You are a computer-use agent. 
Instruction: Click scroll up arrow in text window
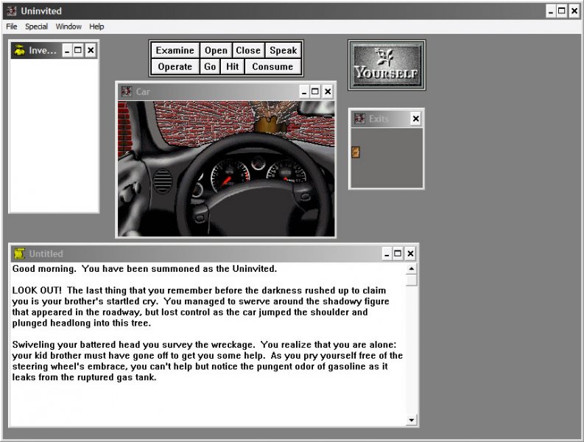click(x=411, y=269)
